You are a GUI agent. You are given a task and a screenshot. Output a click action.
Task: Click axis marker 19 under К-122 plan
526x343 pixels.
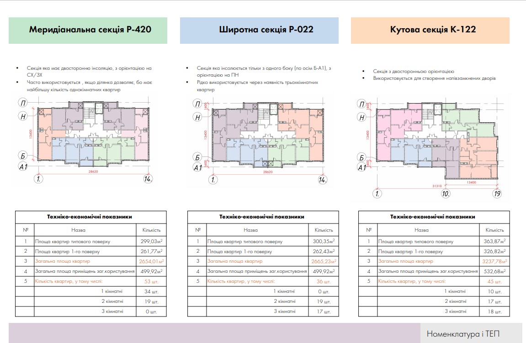[x=497, y=194]
